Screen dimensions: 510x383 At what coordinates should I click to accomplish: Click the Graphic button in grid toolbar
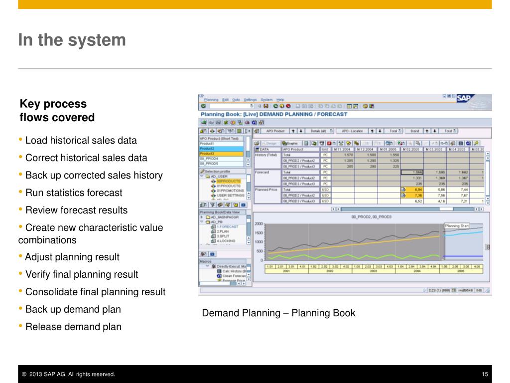coord(290,143)
